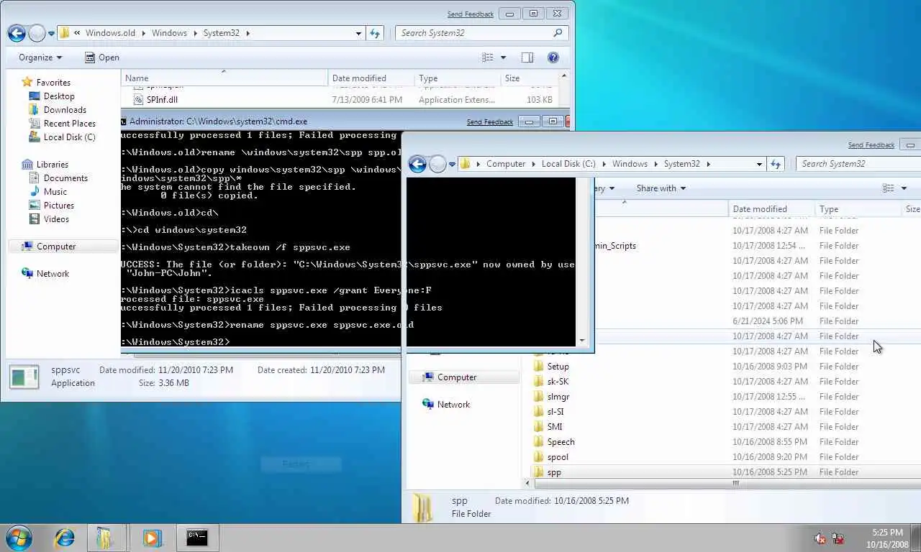
Task: Open view options dropdown in the Windows.old toolbar
Action: pos(503,57)
